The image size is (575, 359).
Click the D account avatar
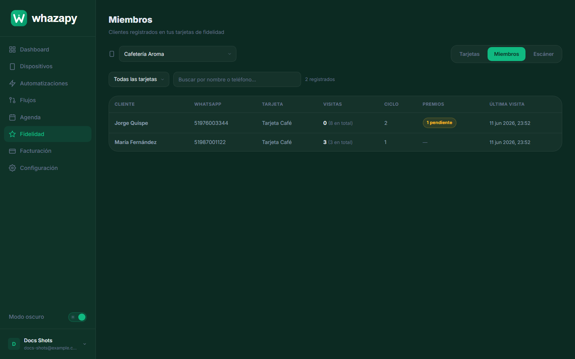(14, 344)
